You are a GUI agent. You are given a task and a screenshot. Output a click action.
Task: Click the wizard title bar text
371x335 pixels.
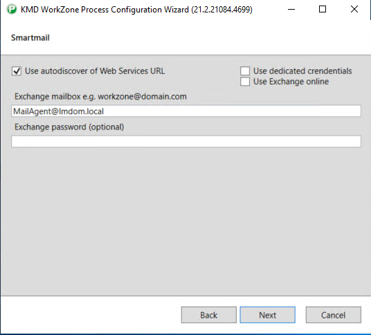coord(136,10)
